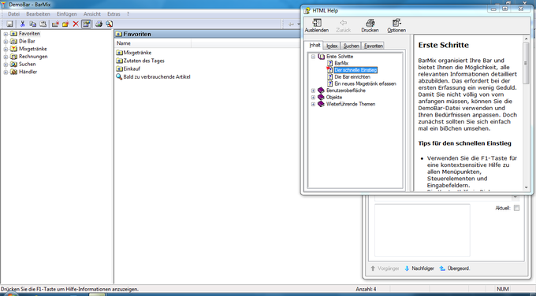The height and width of the screenshot is (296, 536).
Task: Click Ausblenden in HTML Help
Action: (x=317, y=26)
